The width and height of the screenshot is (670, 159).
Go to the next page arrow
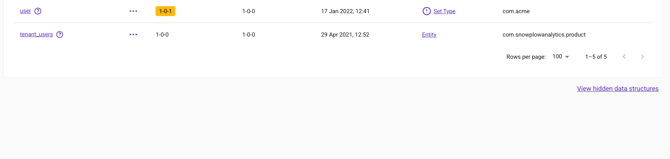(642, 57)
